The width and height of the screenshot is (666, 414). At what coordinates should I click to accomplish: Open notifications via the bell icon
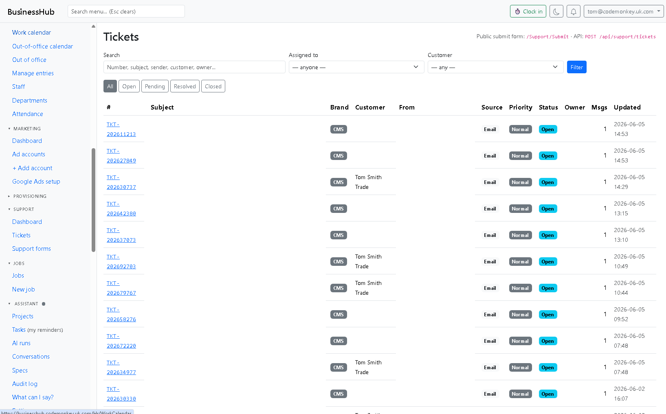(x=573, y=11)
